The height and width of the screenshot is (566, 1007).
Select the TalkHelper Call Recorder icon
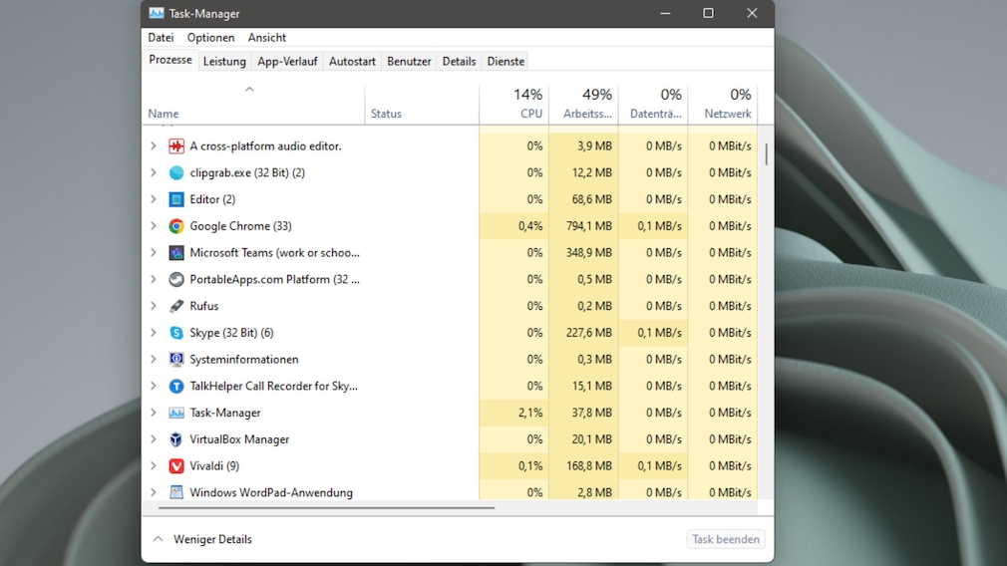(x=176, y=387)
